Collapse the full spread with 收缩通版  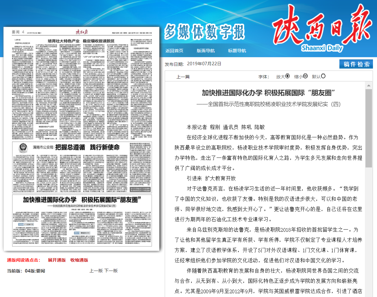point(79,260)
